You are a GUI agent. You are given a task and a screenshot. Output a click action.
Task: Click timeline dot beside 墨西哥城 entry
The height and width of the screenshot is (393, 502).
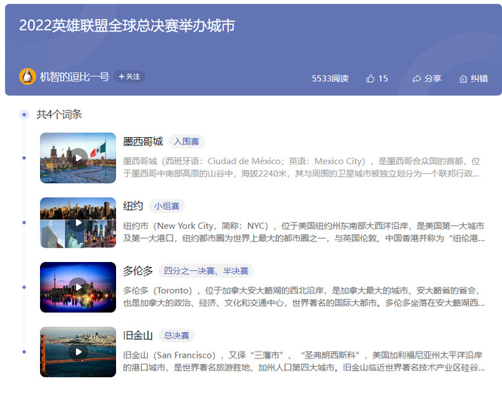[x=24, y=158]
